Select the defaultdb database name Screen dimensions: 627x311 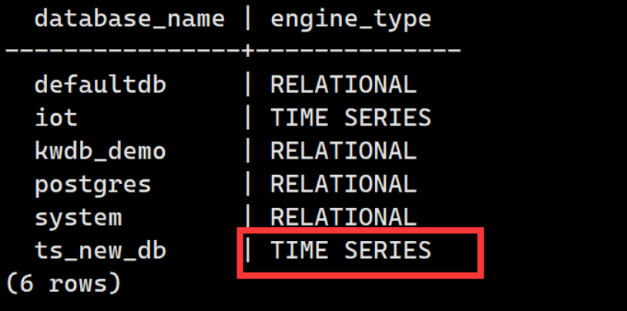(x=100, y=85)
